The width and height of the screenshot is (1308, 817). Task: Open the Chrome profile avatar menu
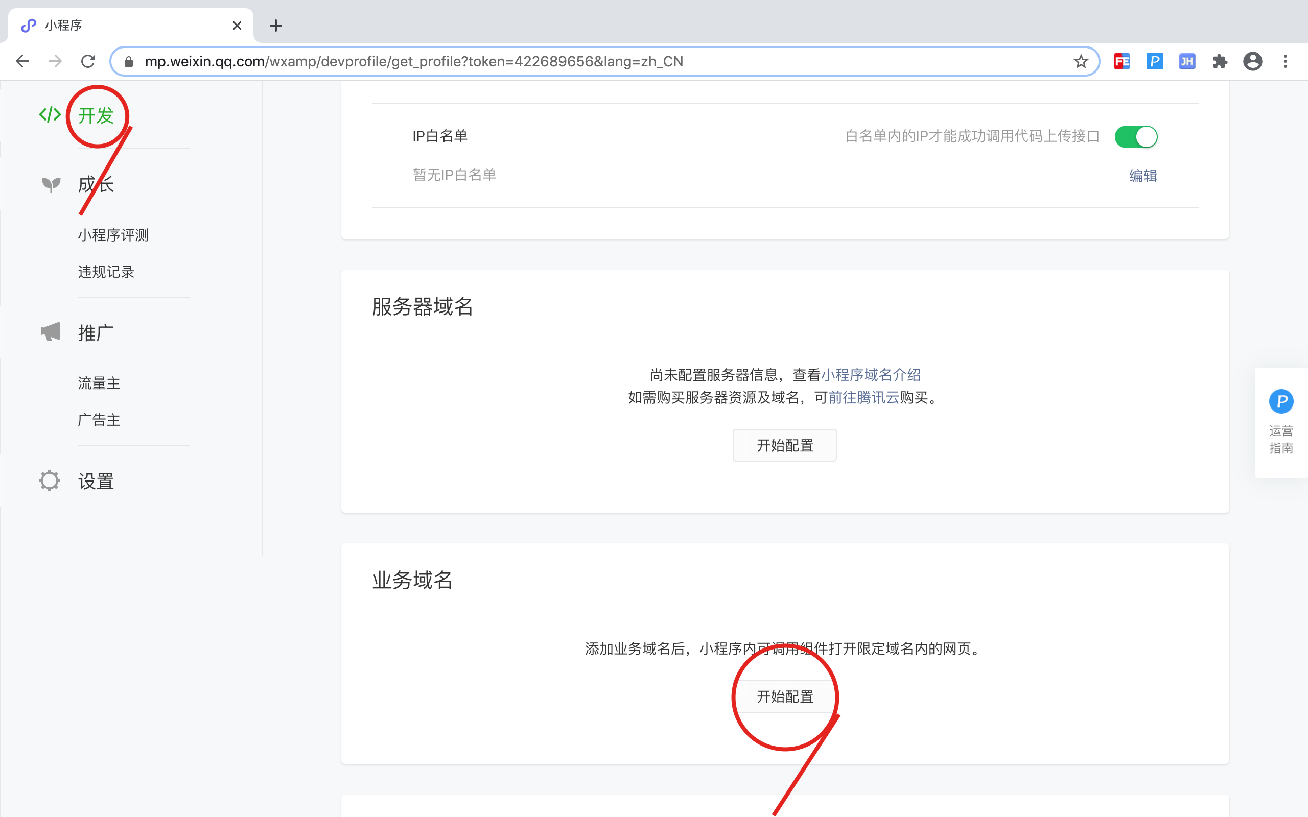pyautogui.click(x=1252, y=62)
